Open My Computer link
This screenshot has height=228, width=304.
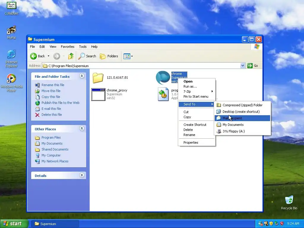click(51, 155)
